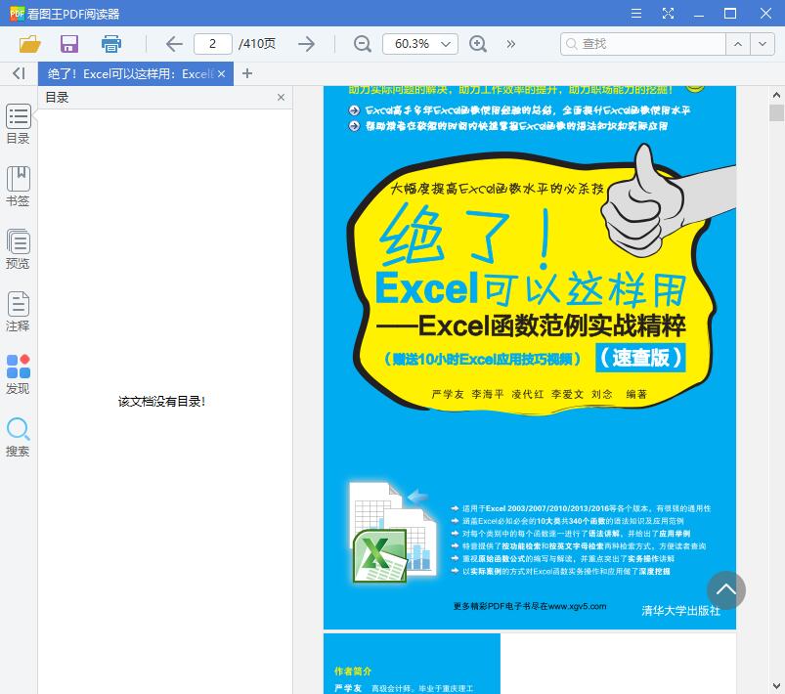Go to previous page with left arrow
This screenshot has width=785, height=694.
pyautogui.click(x=174, y=44)
